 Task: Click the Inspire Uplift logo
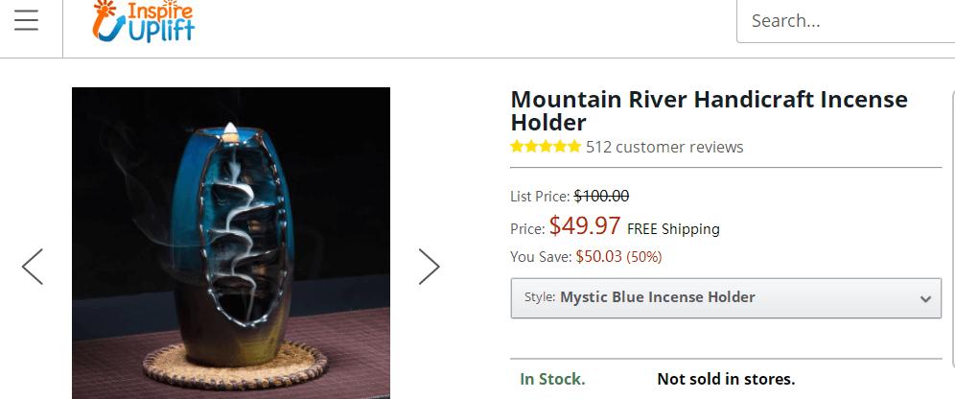(143, 22)
